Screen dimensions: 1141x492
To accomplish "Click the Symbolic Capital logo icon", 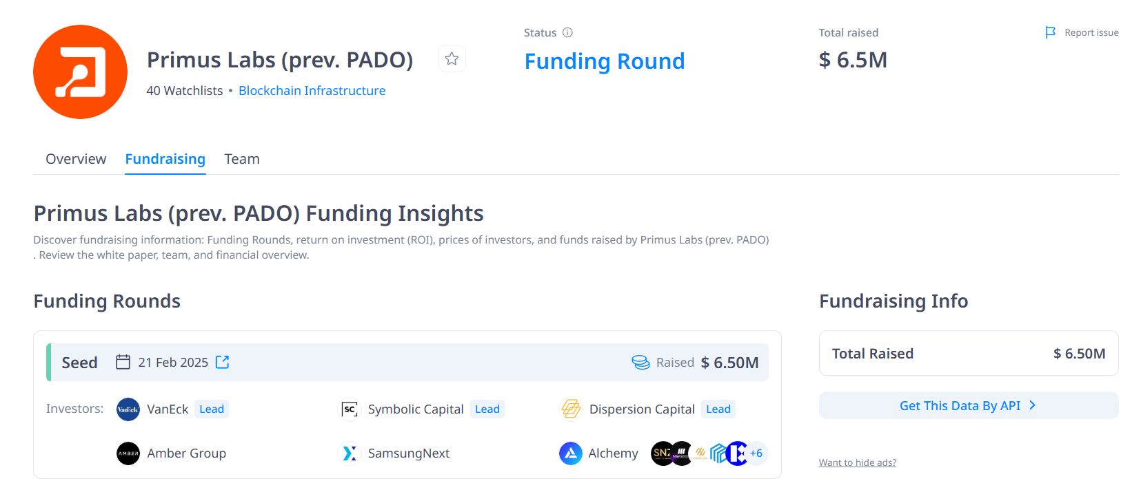I will tap(350, 409).
